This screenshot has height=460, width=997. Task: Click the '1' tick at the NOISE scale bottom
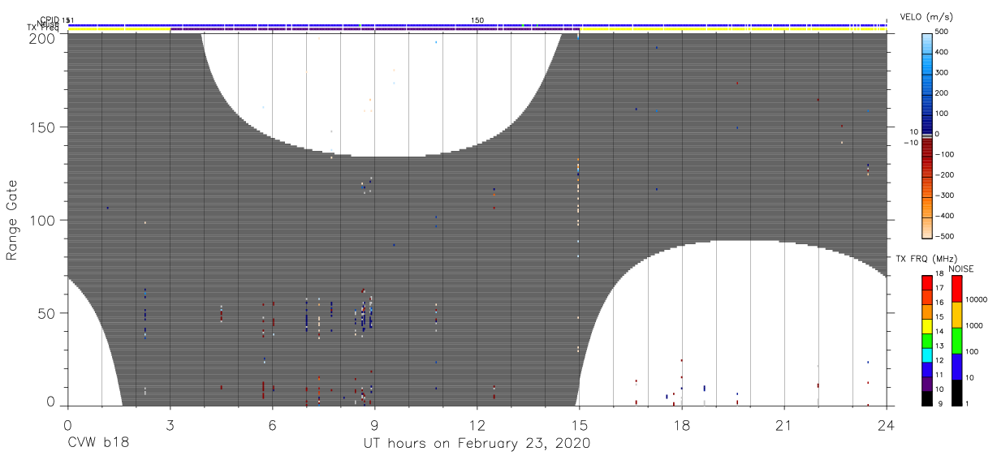click(x=966, y=403)
